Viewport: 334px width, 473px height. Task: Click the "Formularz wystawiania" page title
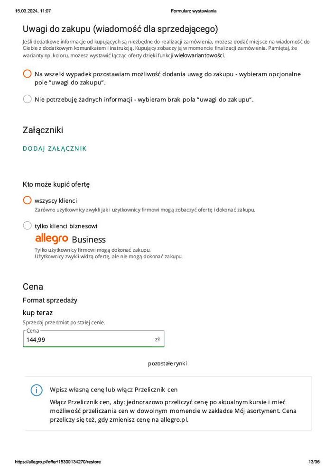[x=193, y=11]
